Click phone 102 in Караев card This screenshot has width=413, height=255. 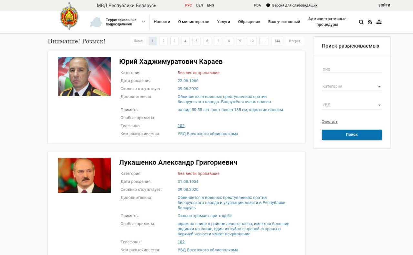click(x=181, y=126)
